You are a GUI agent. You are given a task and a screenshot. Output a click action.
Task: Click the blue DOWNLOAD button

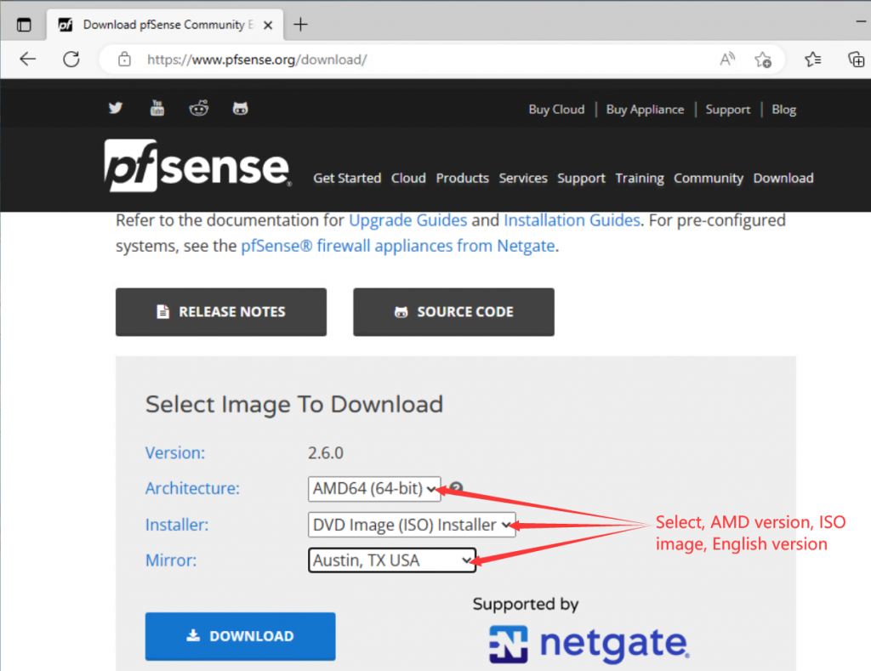pyautogui.click(x=240, y=636)
